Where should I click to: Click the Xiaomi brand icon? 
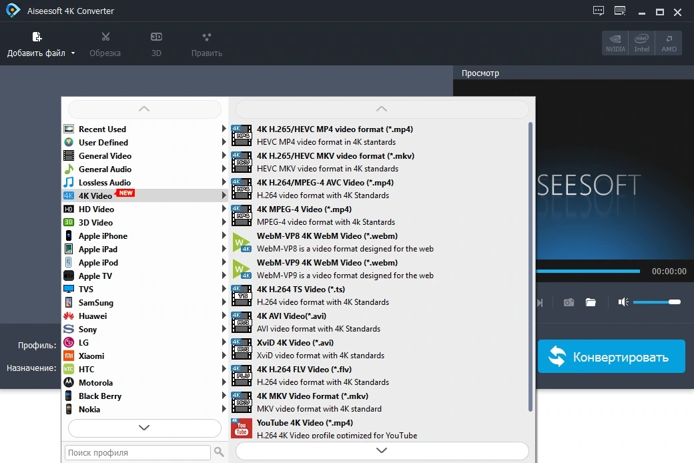[x=69, y=356]
